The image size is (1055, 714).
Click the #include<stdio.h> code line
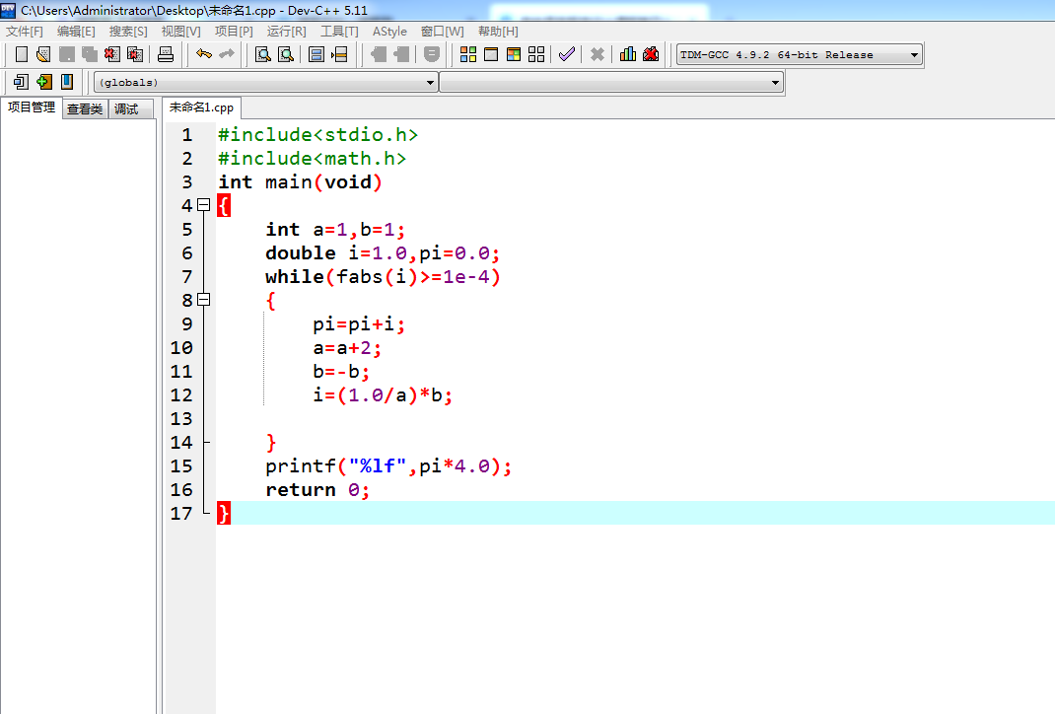pyautogui.click(x=317, y=134)
